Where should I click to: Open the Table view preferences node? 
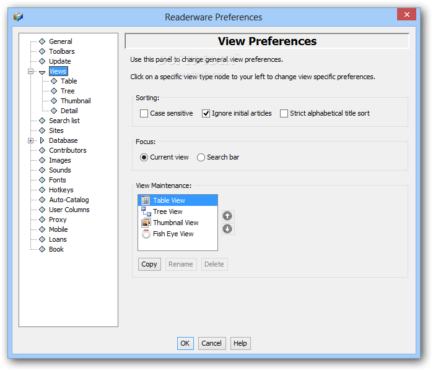[69, 81]
